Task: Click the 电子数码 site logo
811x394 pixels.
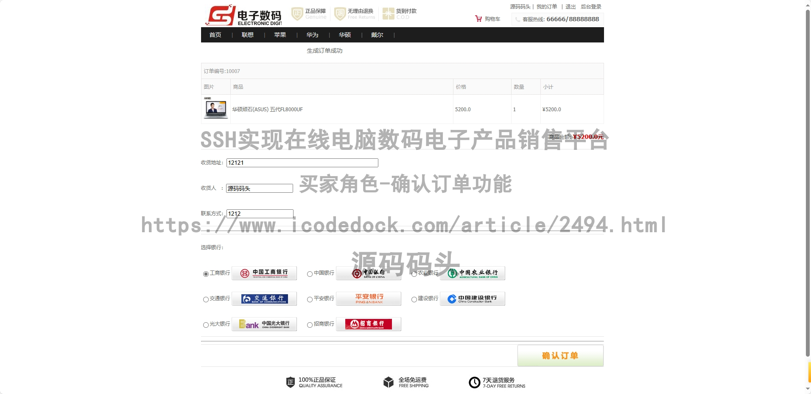Action: (x=243, y=15)
